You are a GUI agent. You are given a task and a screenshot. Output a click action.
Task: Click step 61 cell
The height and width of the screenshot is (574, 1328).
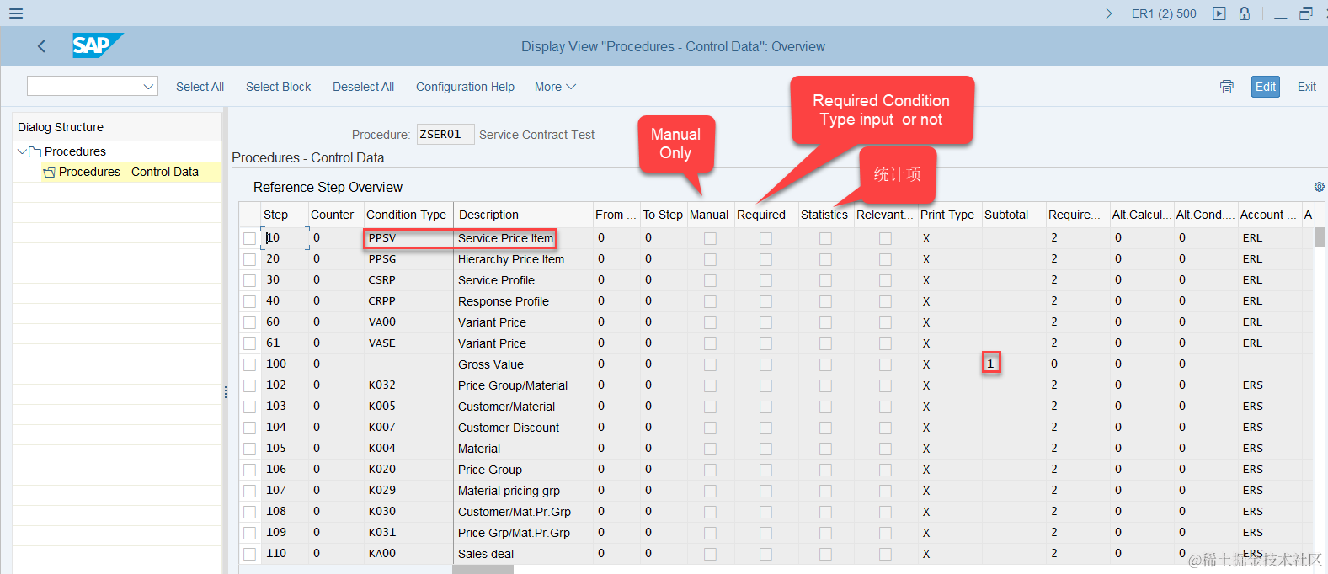[x=284, y=343]
